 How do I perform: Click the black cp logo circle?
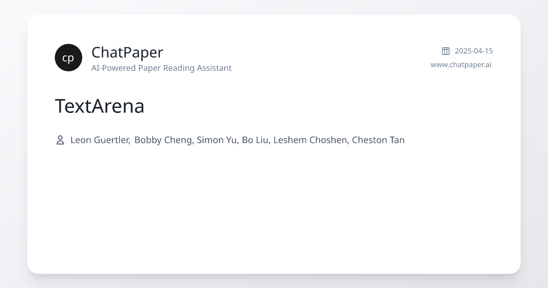[68, 58]
